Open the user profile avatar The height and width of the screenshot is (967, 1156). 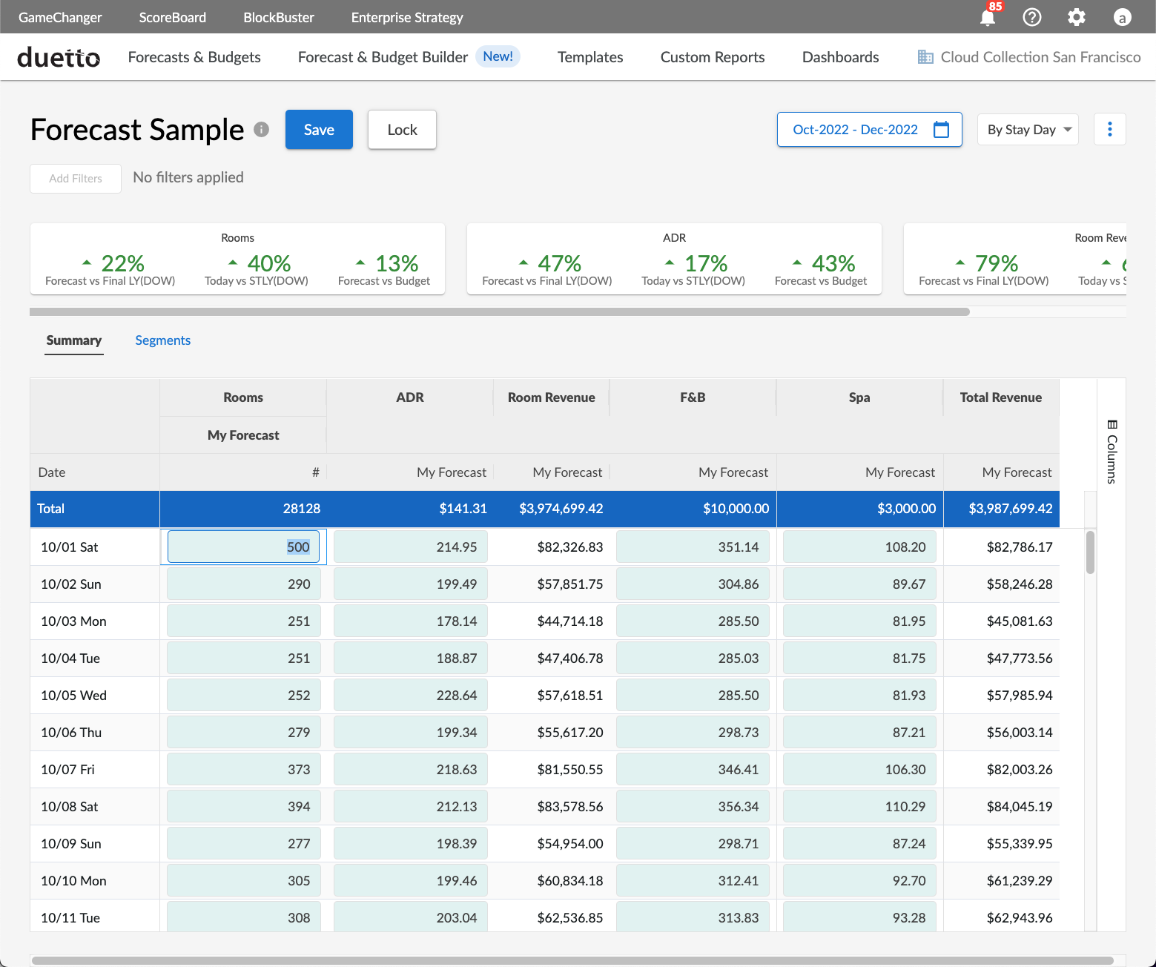1122,17
